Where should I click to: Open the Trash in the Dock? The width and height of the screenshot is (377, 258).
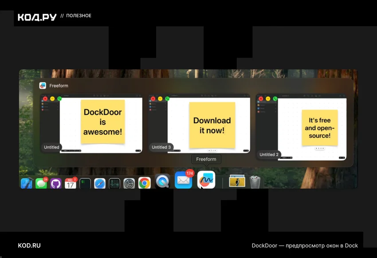point(255,182)
